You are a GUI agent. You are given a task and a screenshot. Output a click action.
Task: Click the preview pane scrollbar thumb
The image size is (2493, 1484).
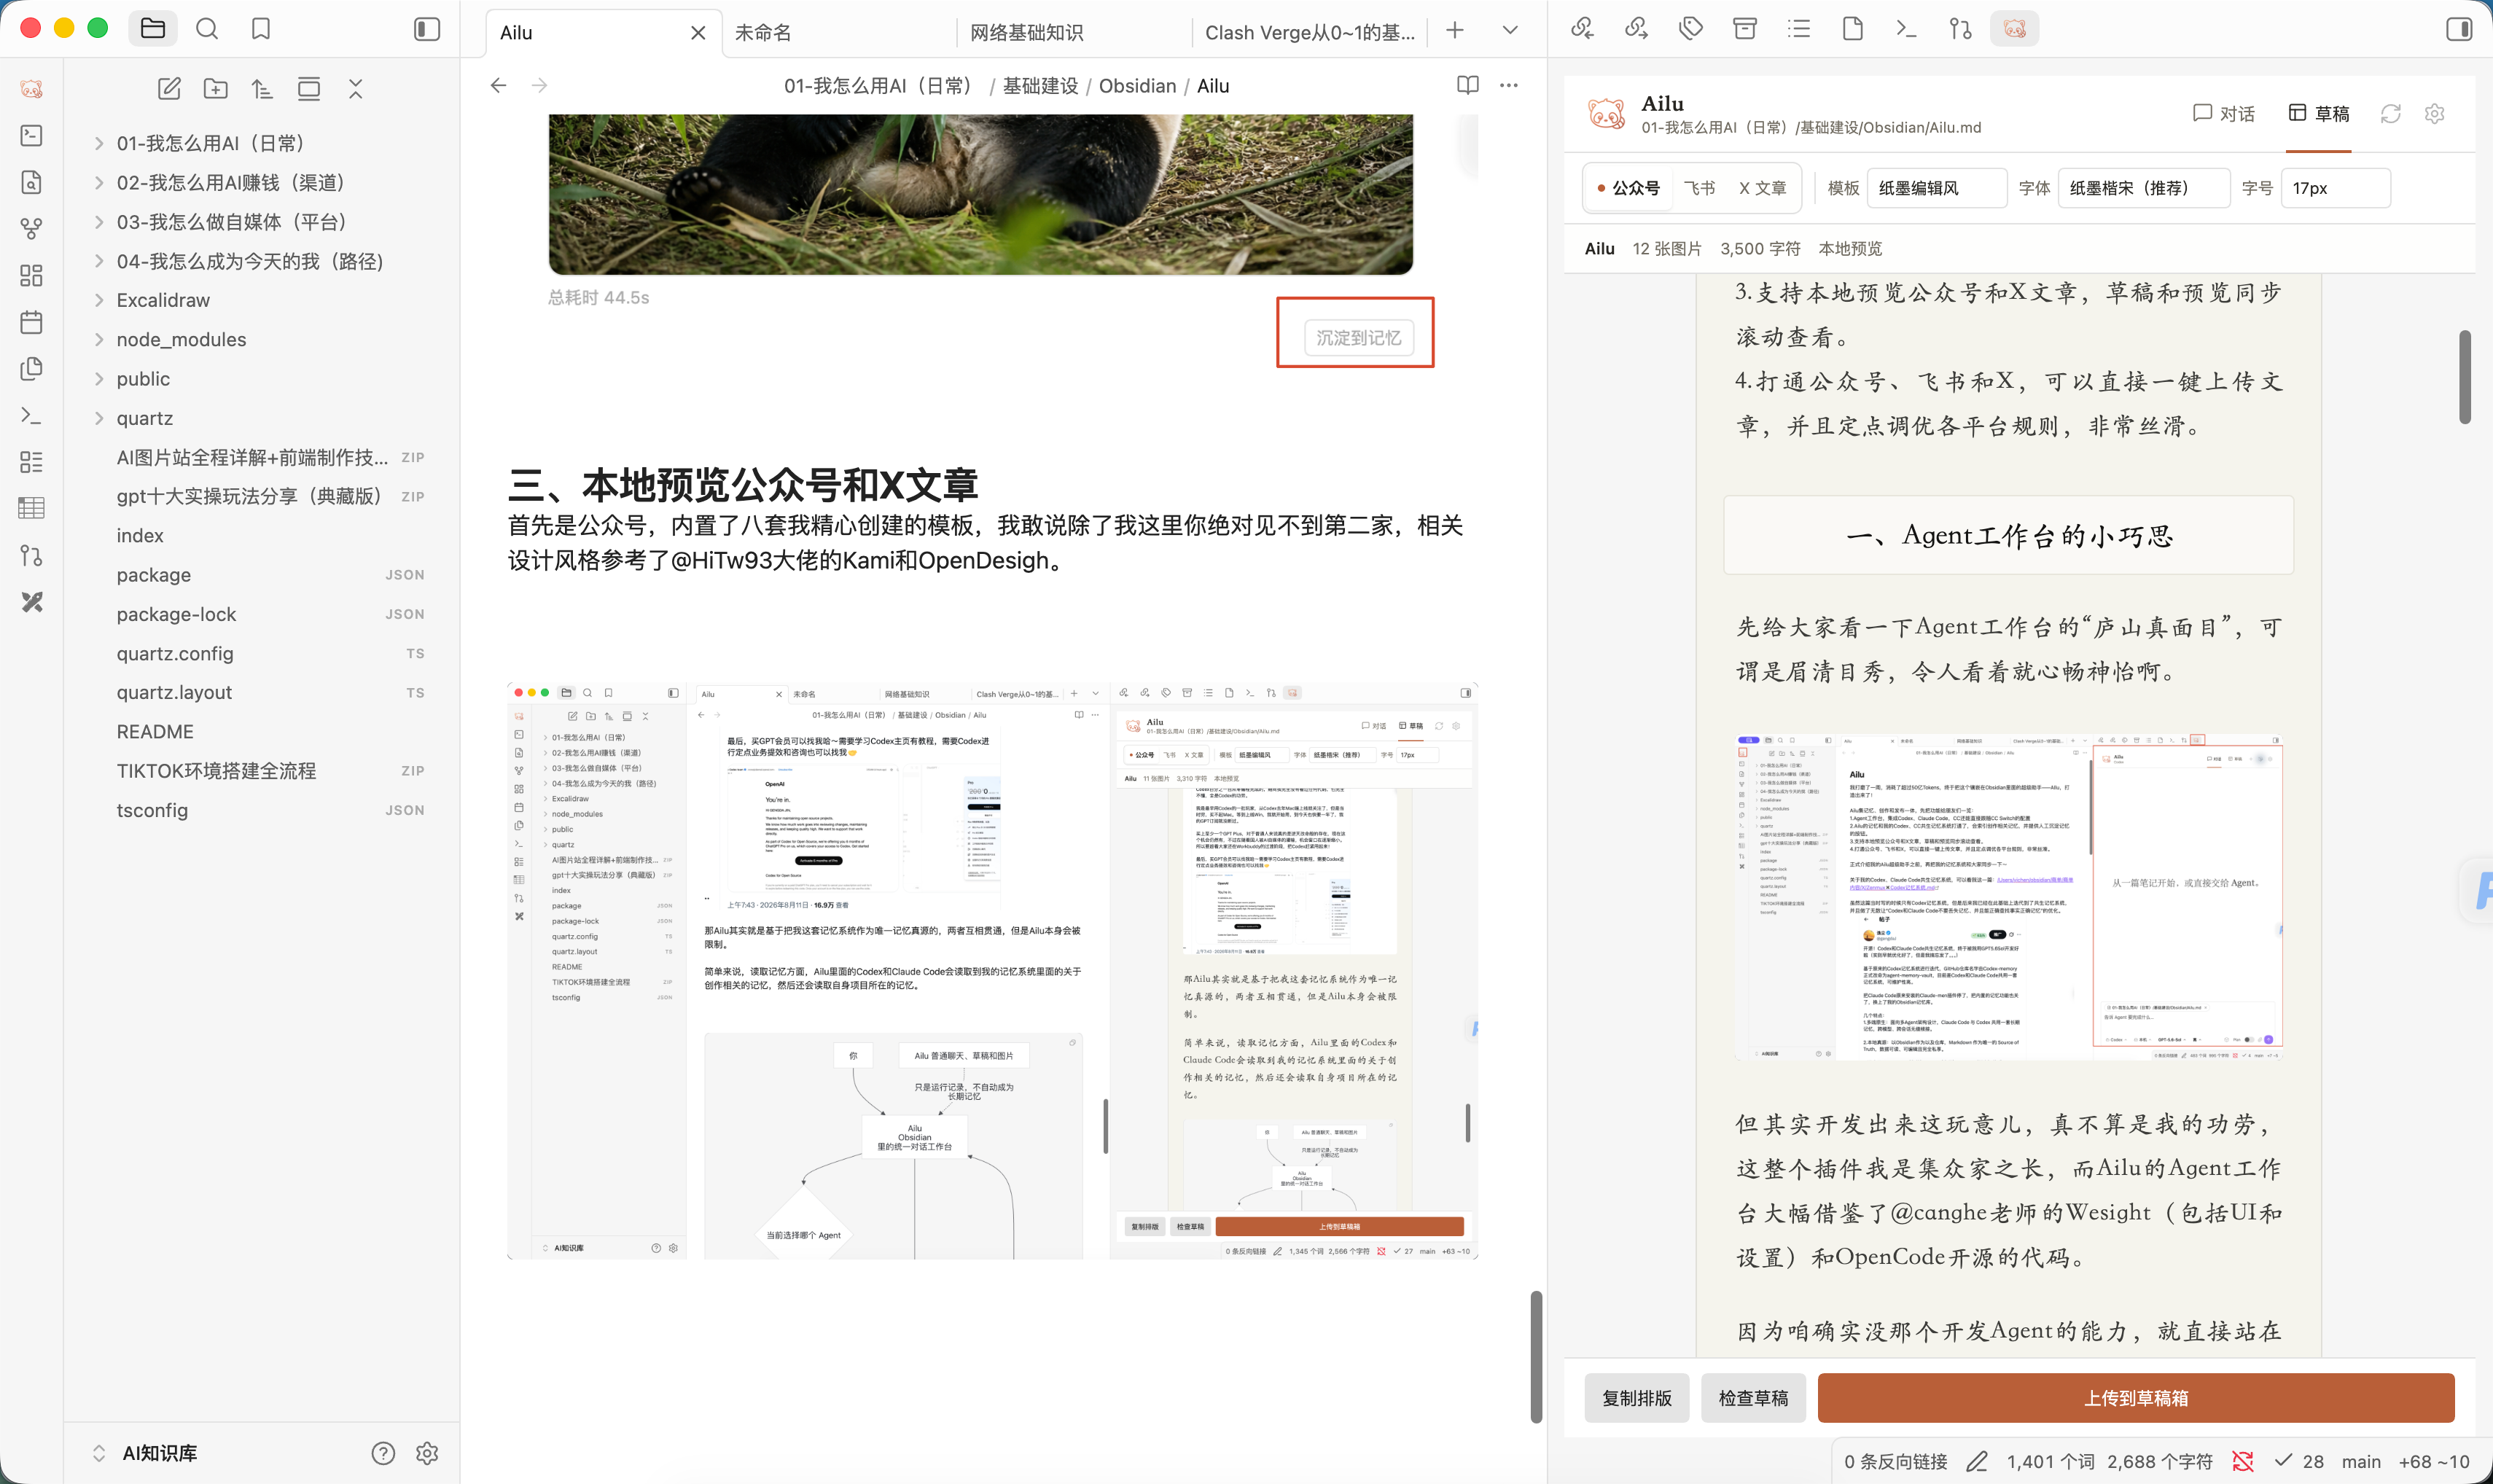[2465, 376]
